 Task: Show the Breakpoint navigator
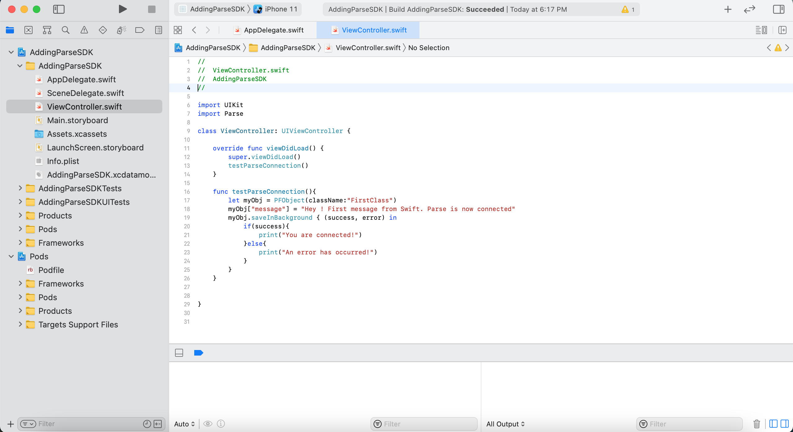click(140, 30)
